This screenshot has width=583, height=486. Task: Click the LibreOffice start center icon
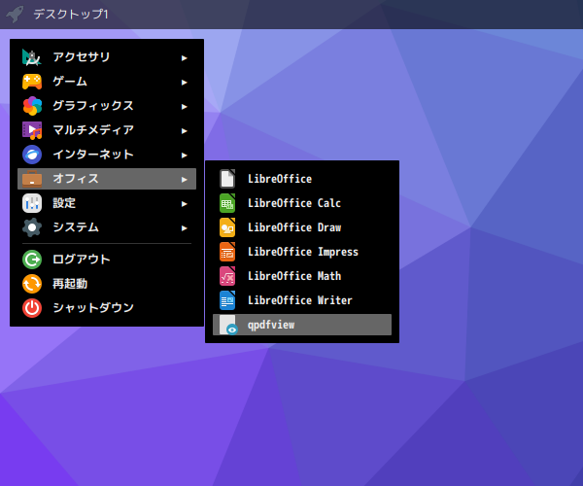coord(227,179)
